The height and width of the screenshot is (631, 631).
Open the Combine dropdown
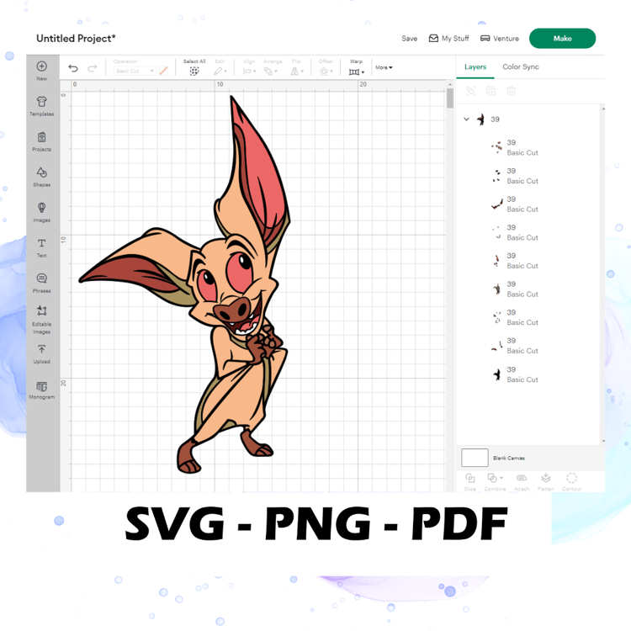point(496,478)
